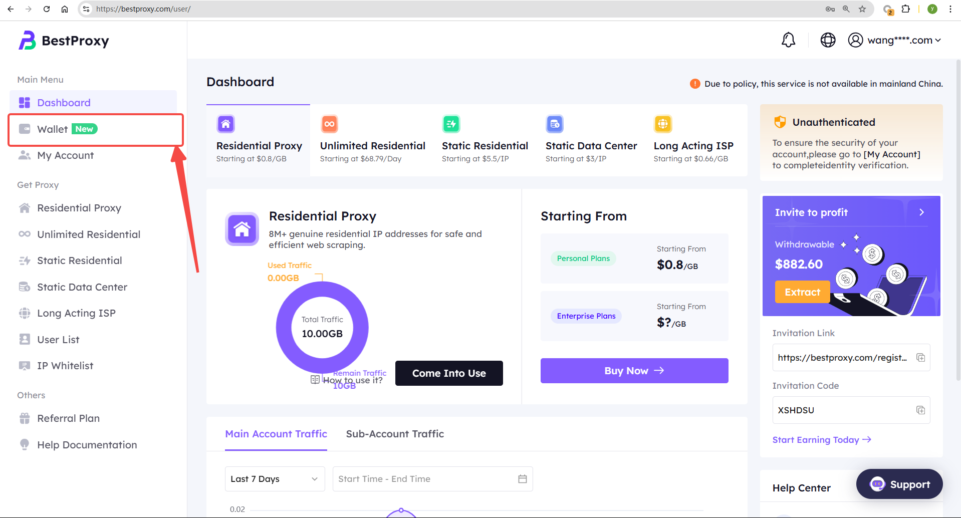Click the browser profile avatar
The width and height of the screenshot is (961, 518).
[932, 9]
